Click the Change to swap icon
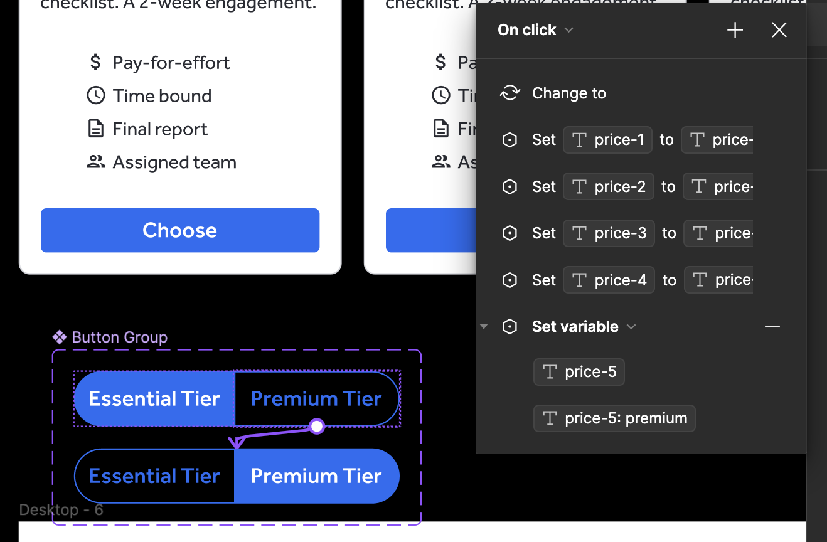Screen dimensions: 827x542 510,93
